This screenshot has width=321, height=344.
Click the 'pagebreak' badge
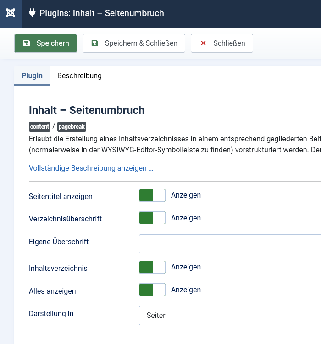[72, 127]
